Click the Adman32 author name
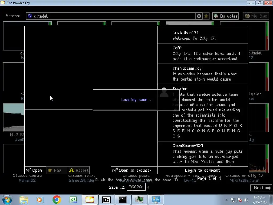 (x=27, y=180)
